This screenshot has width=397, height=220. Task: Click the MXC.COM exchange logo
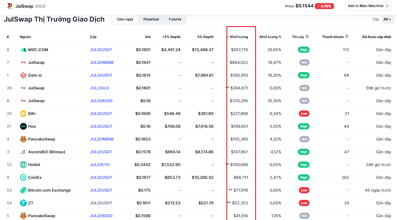pos(23,50)
